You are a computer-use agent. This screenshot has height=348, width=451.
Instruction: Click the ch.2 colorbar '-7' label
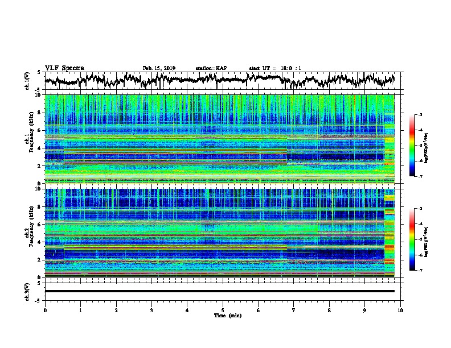420,270
